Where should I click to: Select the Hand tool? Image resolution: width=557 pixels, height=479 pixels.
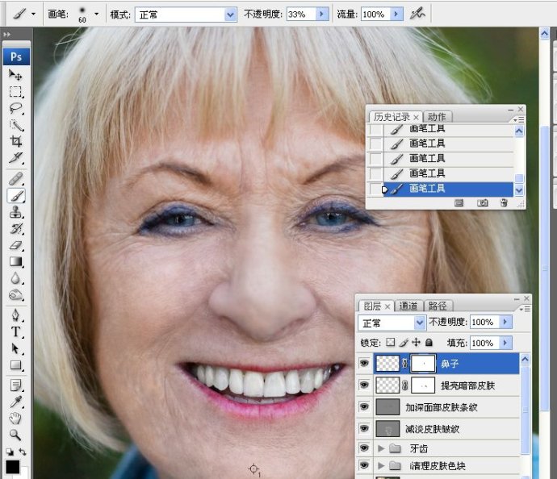[x=15, y=418]
